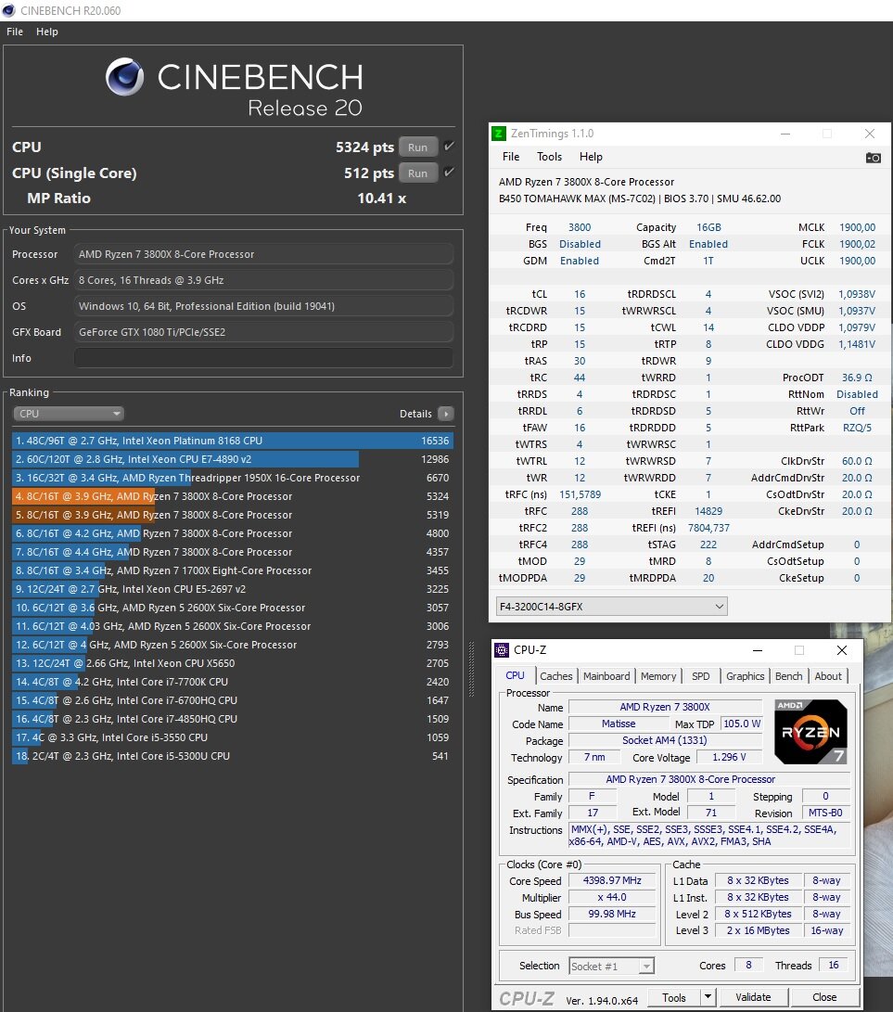
Task: Click the Capacity value 16GB
Action: click(x=708, y=227)
